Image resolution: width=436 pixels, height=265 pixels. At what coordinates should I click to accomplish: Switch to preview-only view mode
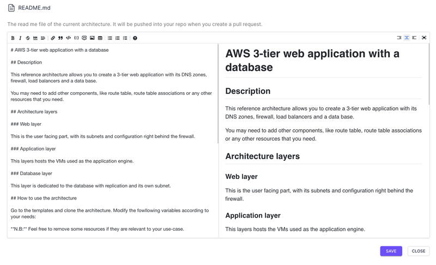pos(414,38)
